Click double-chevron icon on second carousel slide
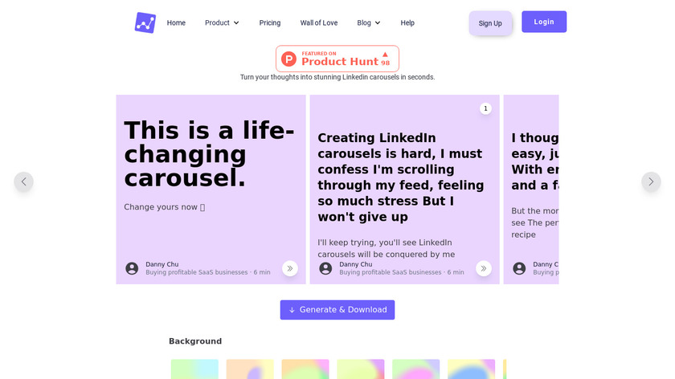Image resolution: width=675 pixels, height=379 pixels. click(x=484, y=268)
